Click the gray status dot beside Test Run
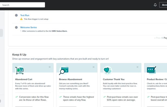The height and width of the screenshot is (107, 167). [16, 15]
